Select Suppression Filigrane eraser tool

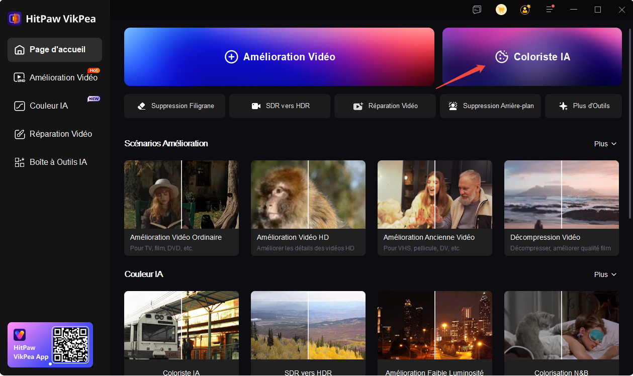point(174,106)
